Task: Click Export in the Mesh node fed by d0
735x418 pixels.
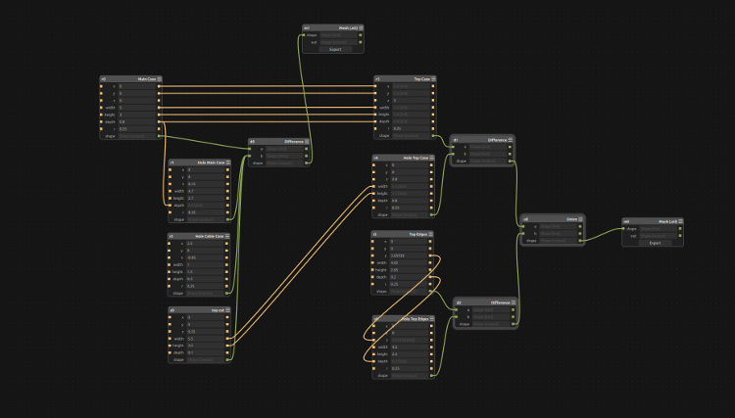Action: [335, 49]
